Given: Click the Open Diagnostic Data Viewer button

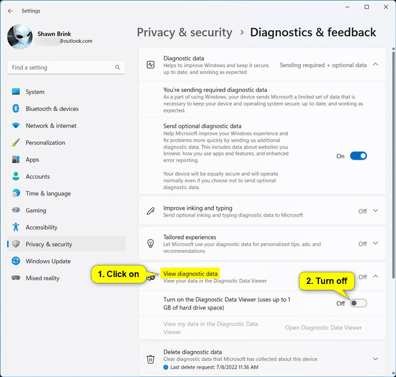Looking at the screenshot, I should 323,327.
